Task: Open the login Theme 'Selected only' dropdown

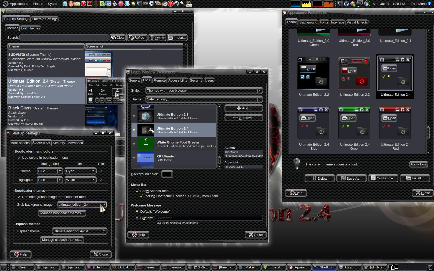Action: tap(204, 99)
